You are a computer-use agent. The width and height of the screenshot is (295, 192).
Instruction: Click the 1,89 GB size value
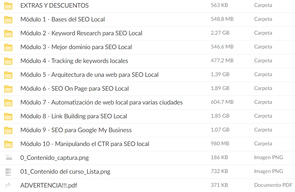point(220,88)
